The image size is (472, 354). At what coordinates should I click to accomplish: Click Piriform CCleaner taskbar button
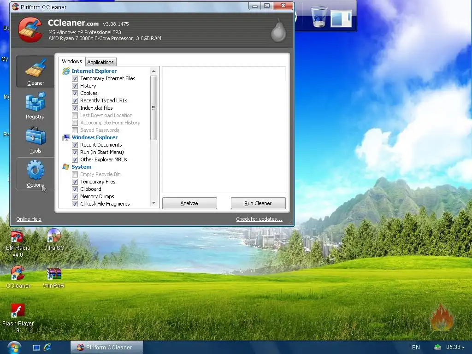[107, 348]
